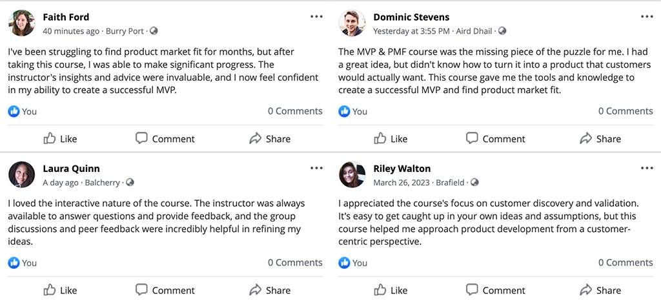Screen dimensions: 661x303
Task: Click Riley Walton's profile picture
Action: [352, 174]
